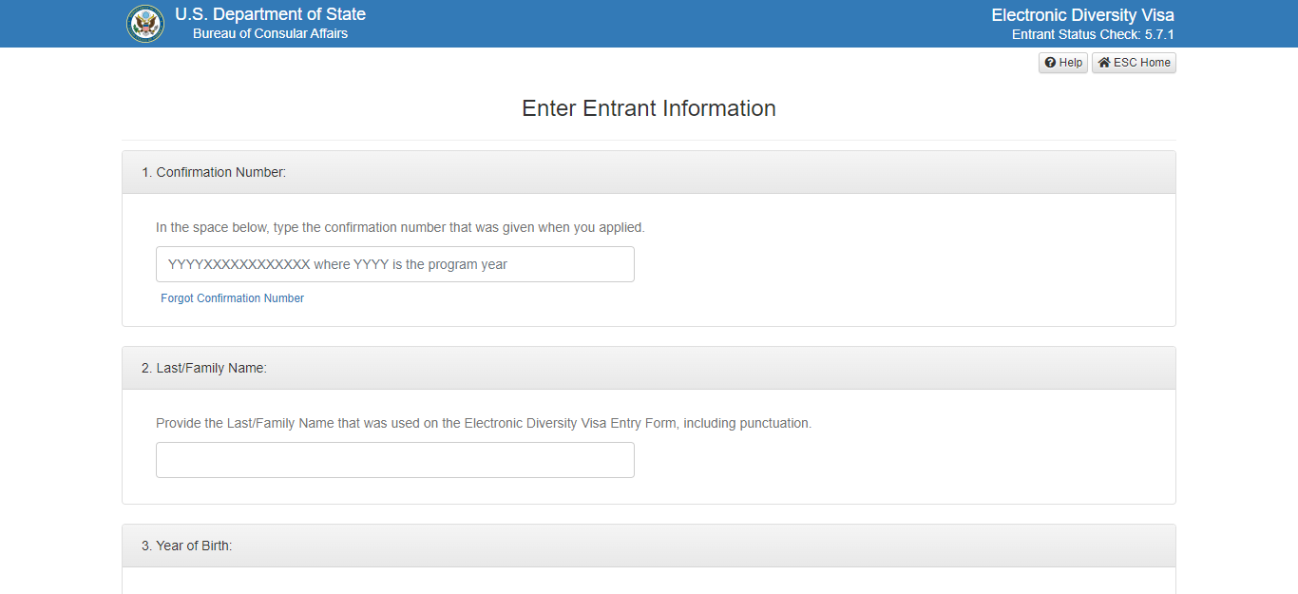The width and height of the screenshot is (1298, 594).
Task: Focus the confirmation number text field
Action: [x=394, y=264]
